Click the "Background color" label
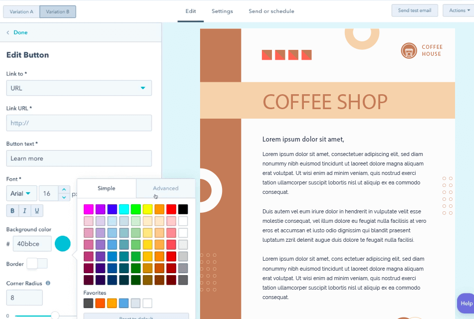Image resolution: width=474 pixels, height=319 pixels. (x=29, y=229)
